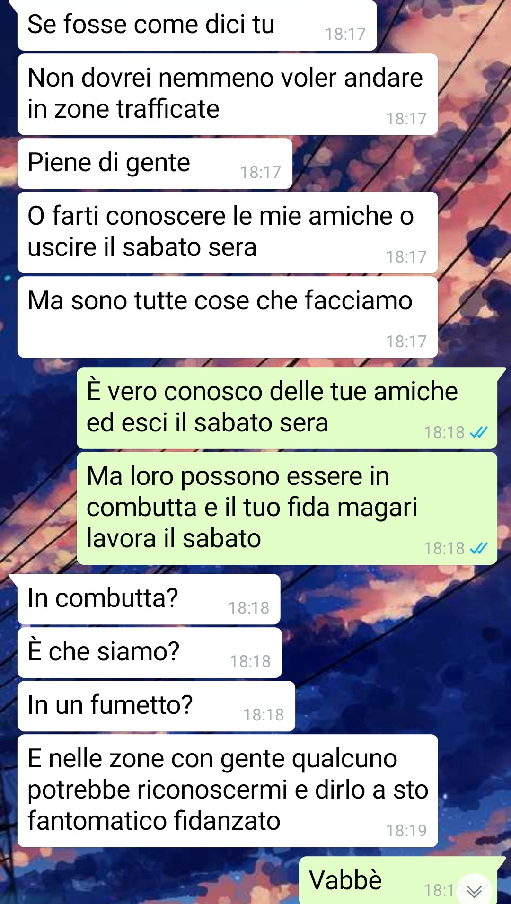Tap 18:17 timestamp on 'Se fosse come dici tu'

(x=345, y=34)
